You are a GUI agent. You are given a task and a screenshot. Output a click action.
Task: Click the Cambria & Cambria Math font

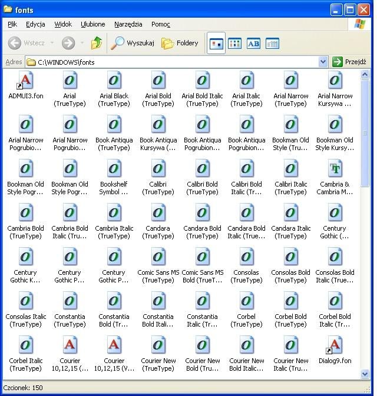[335, 169]
